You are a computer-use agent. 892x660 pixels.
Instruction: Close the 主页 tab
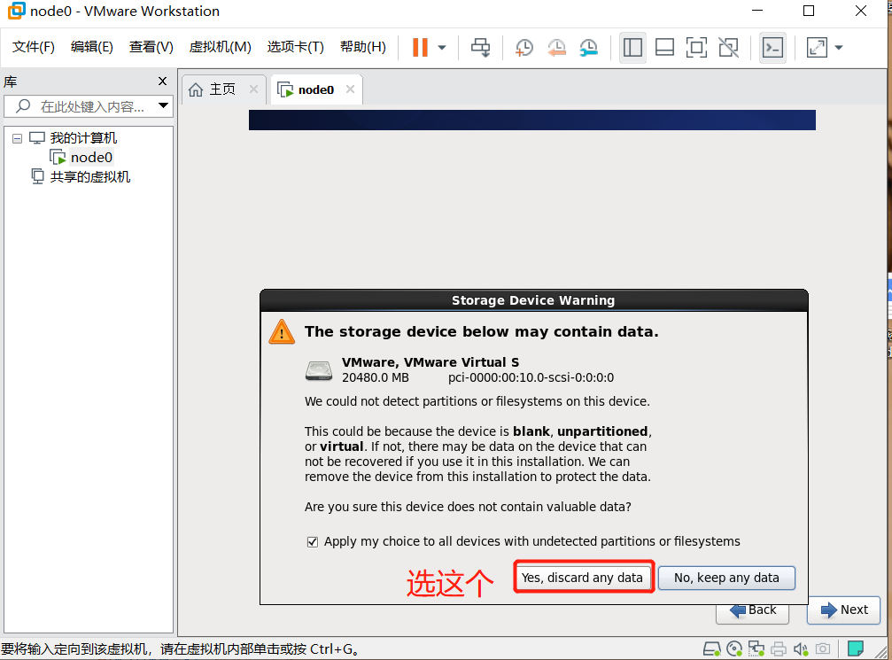point(253,89)
